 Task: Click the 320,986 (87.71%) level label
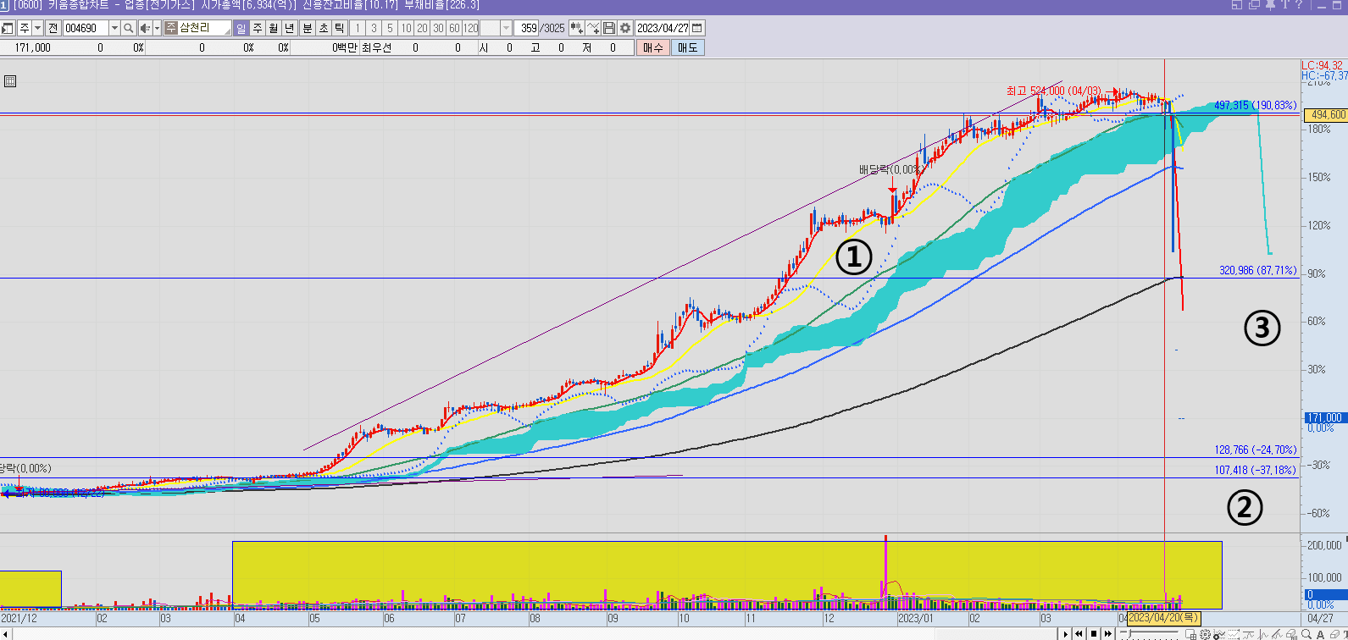point(1257,271)
